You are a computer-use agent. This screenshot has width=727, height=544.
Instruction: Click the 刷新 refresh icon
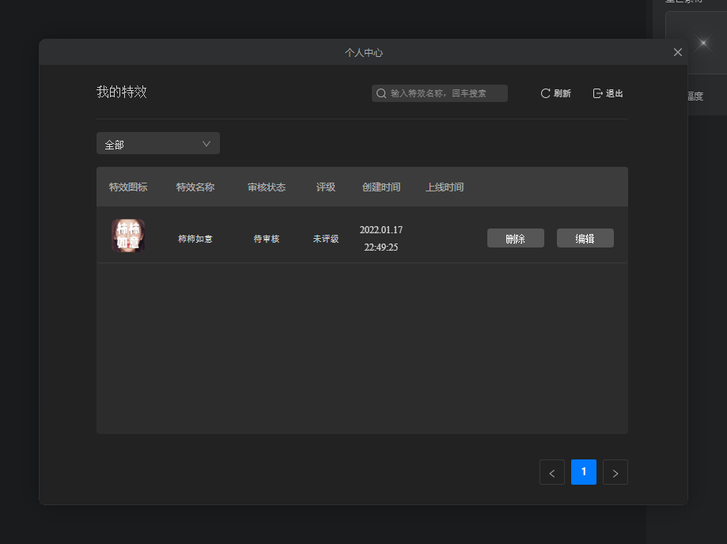pyautogui.click(x=545, y=93)
